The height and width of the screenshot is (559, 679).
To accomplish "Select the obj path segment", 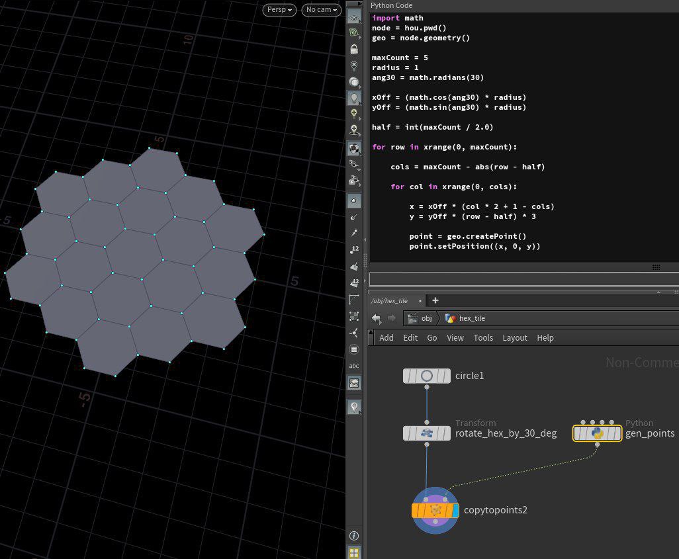I will coord(420,318).
